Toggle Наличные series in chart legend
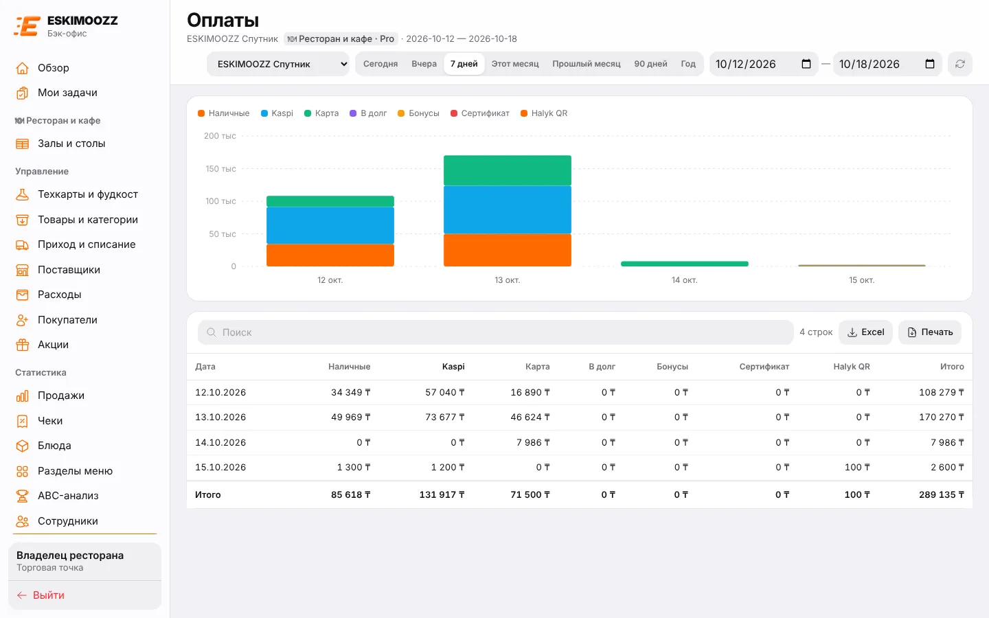 (224, 113)
